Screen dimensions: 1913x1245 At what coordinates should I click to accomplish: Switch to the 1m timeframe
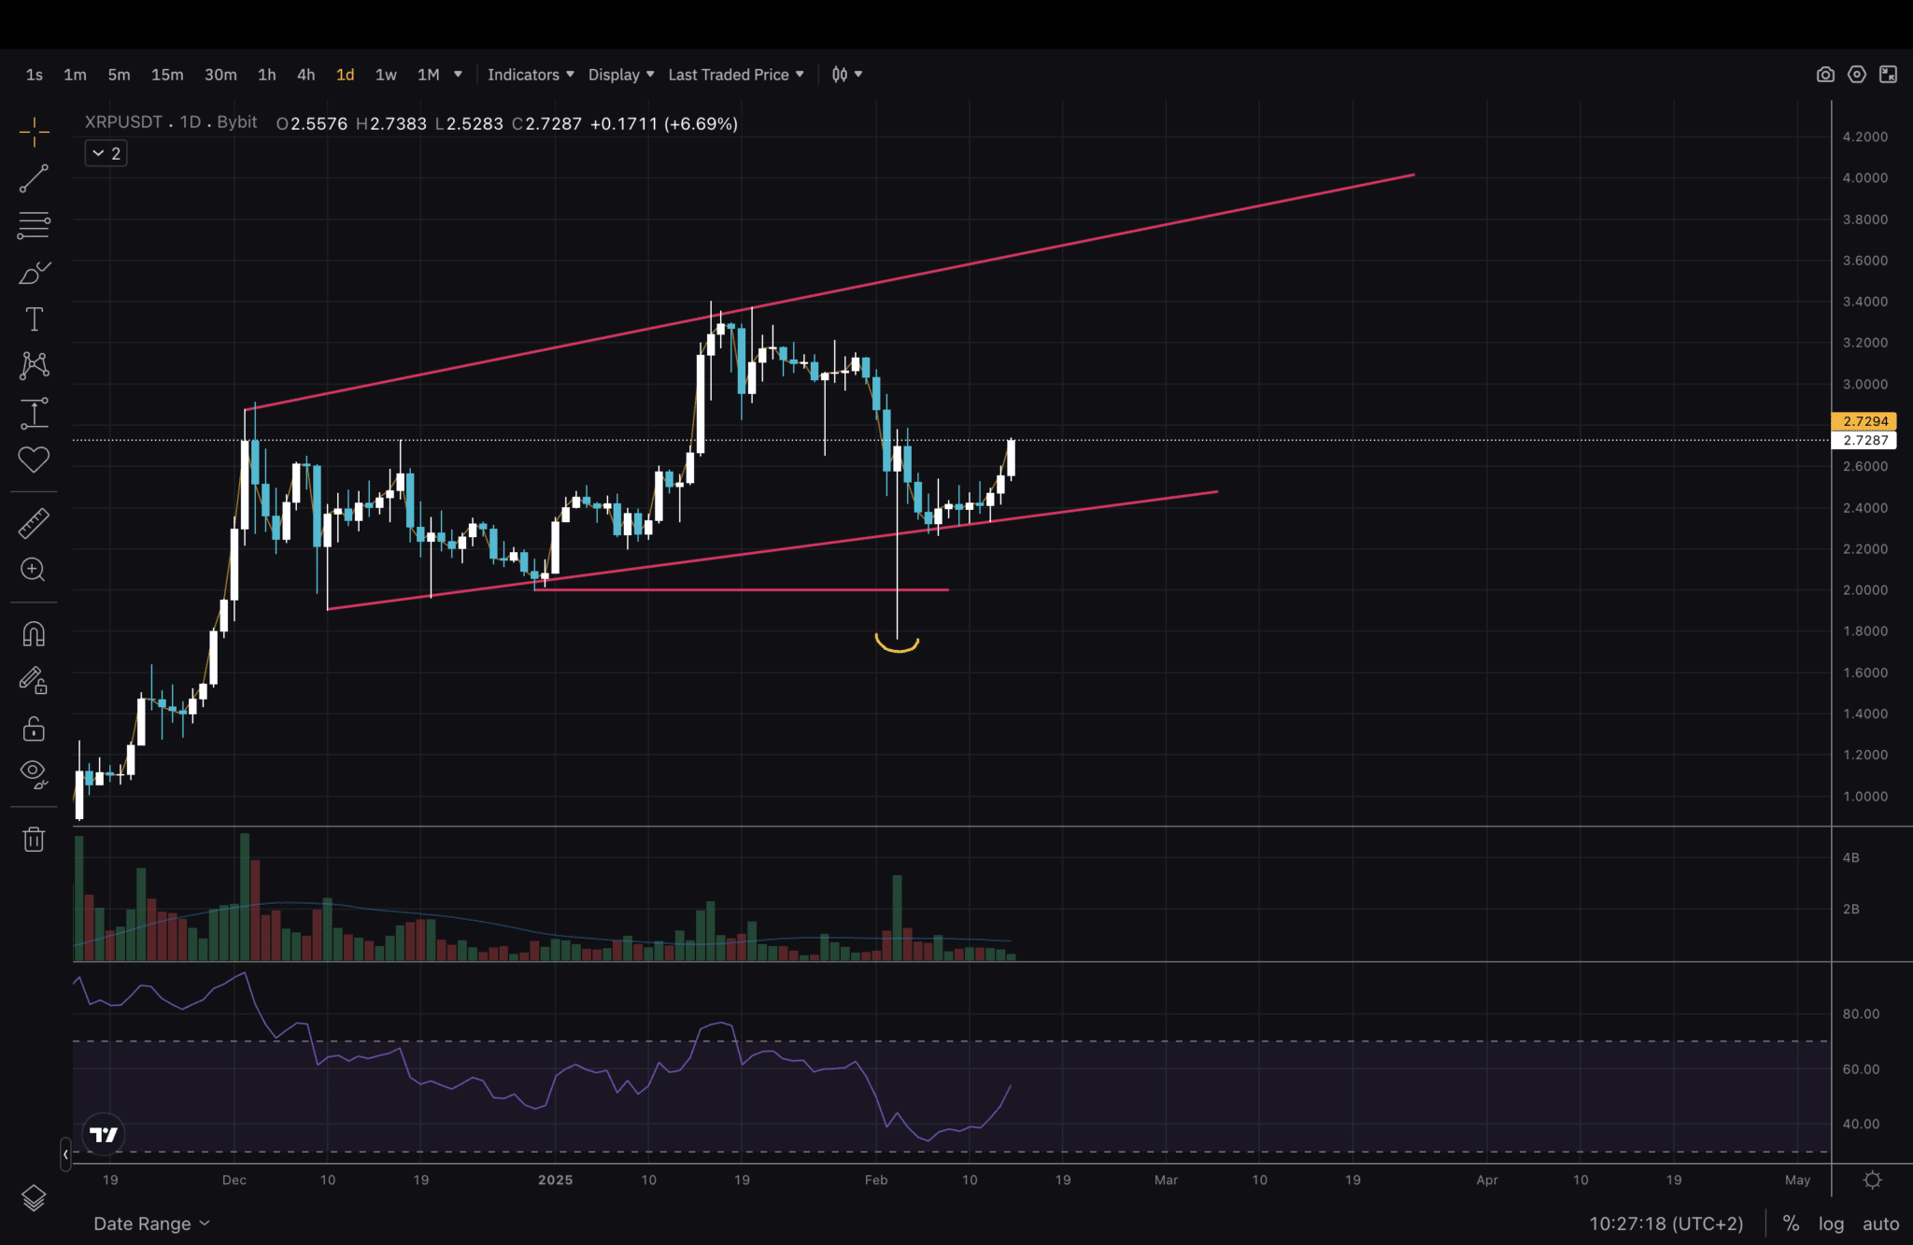(75, 75)
